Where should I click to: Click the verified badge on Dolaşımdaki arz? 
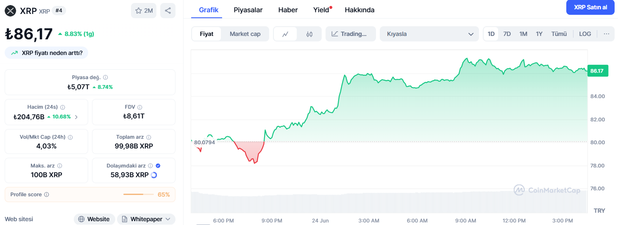click(158, 166)
